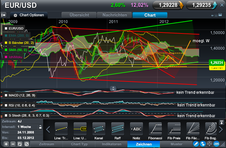
Task: Set the smallest window size icon
Action: [x=212, y=16]
